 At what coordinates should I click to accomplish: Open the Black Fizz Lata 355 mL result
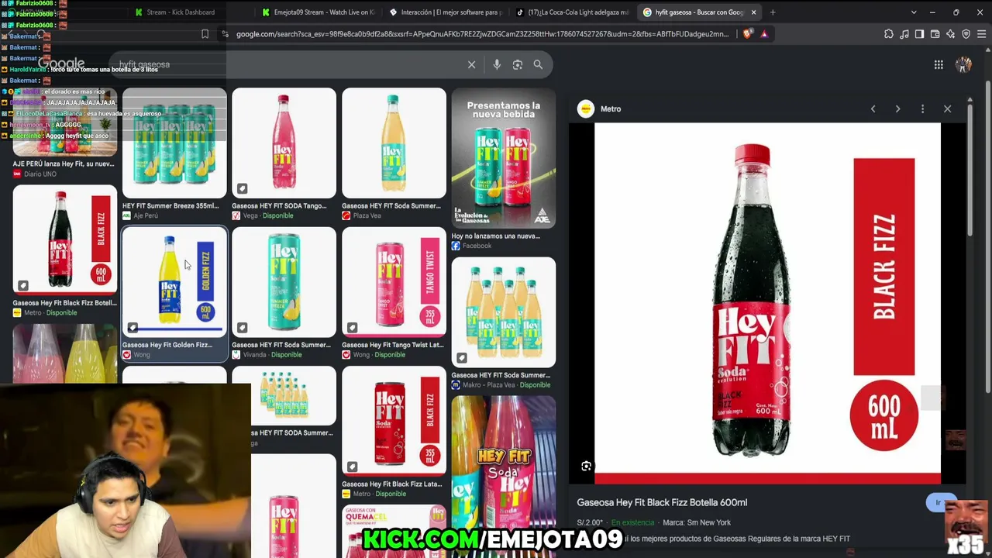(x=394, y=422)
